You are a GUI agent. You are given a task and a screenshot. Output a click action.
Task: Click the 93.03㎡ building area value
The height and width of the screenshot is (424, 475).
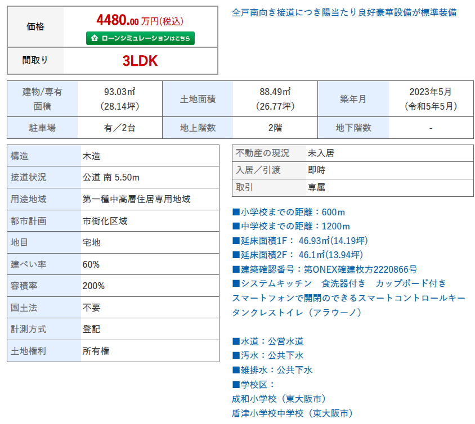pyautogui.click(x=119, y=92)
